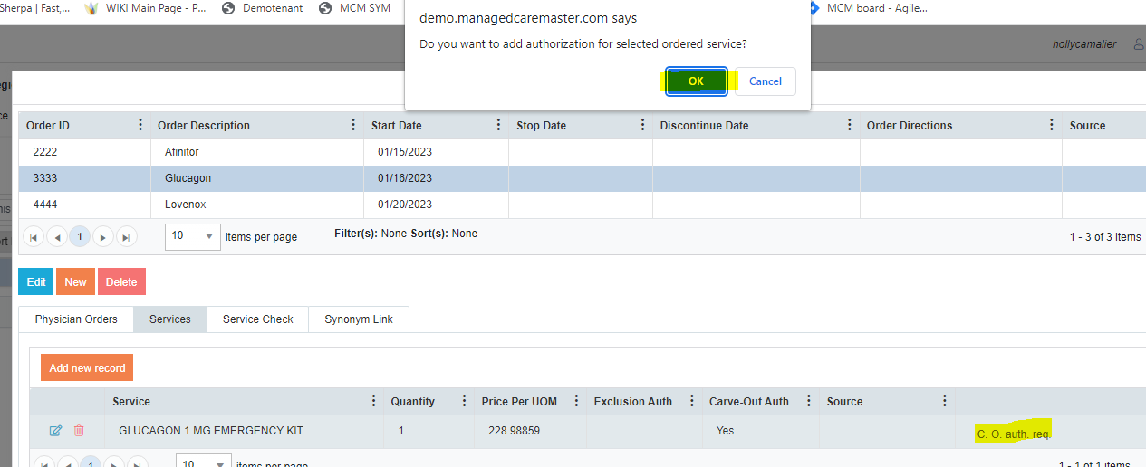Sort by Start Date header
The width and height of the screenshot is (1146, 467).
click(x=397, y=126)
